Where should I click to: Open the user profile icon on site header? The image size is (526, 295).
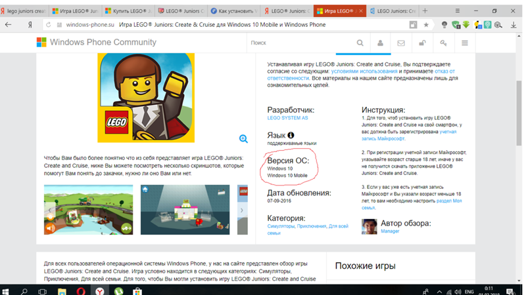pos(380,43)
